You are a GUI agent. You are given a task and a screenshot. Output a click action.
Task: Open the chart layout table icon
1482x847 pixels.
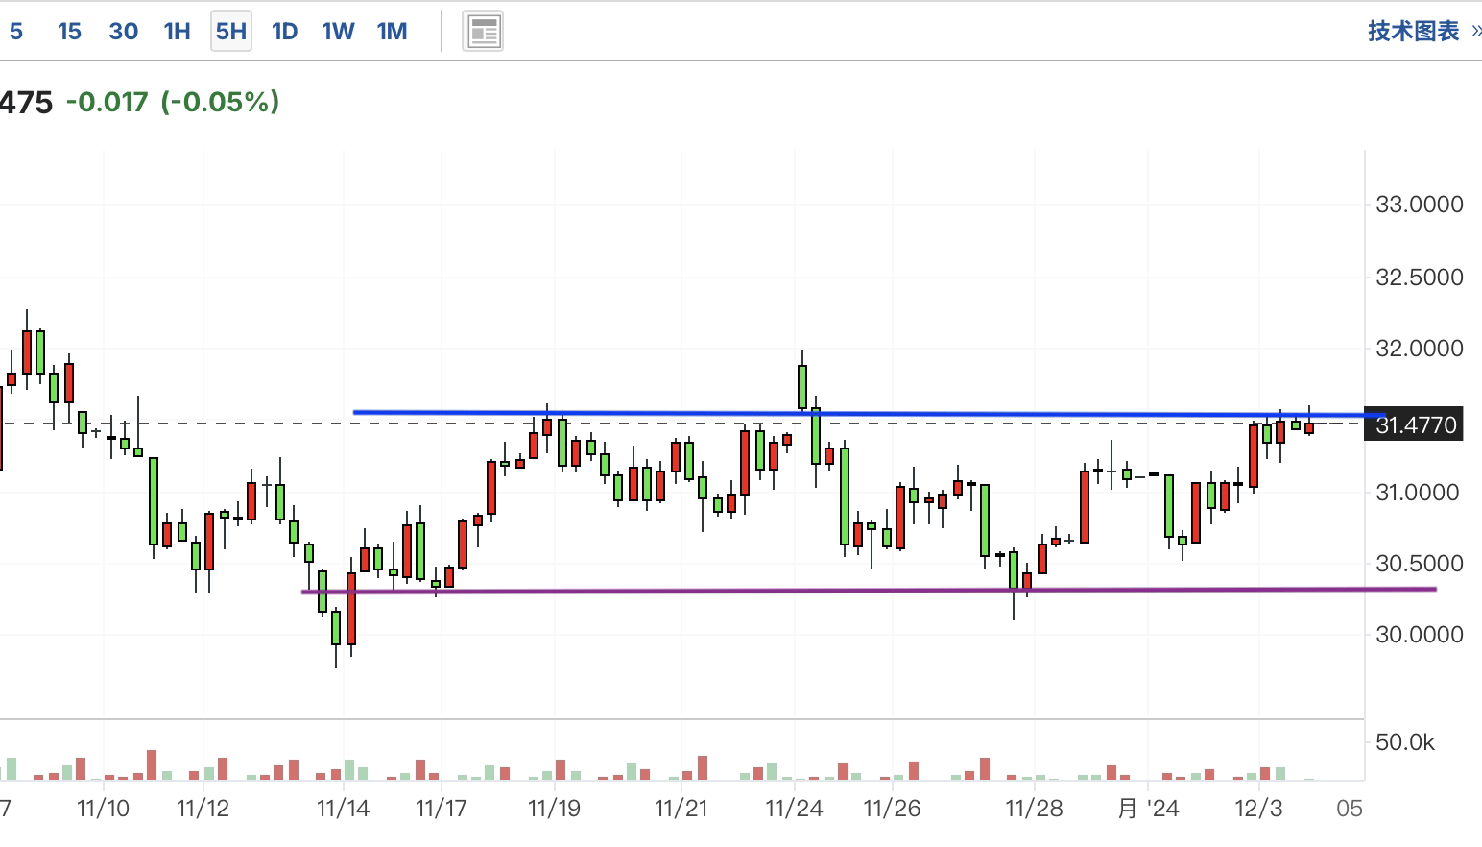tap(483, 32)
